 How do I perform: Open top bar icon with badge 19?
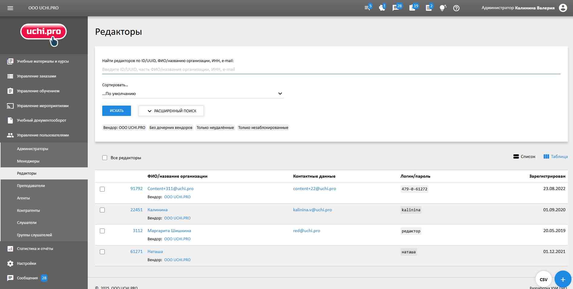(413, 8)
